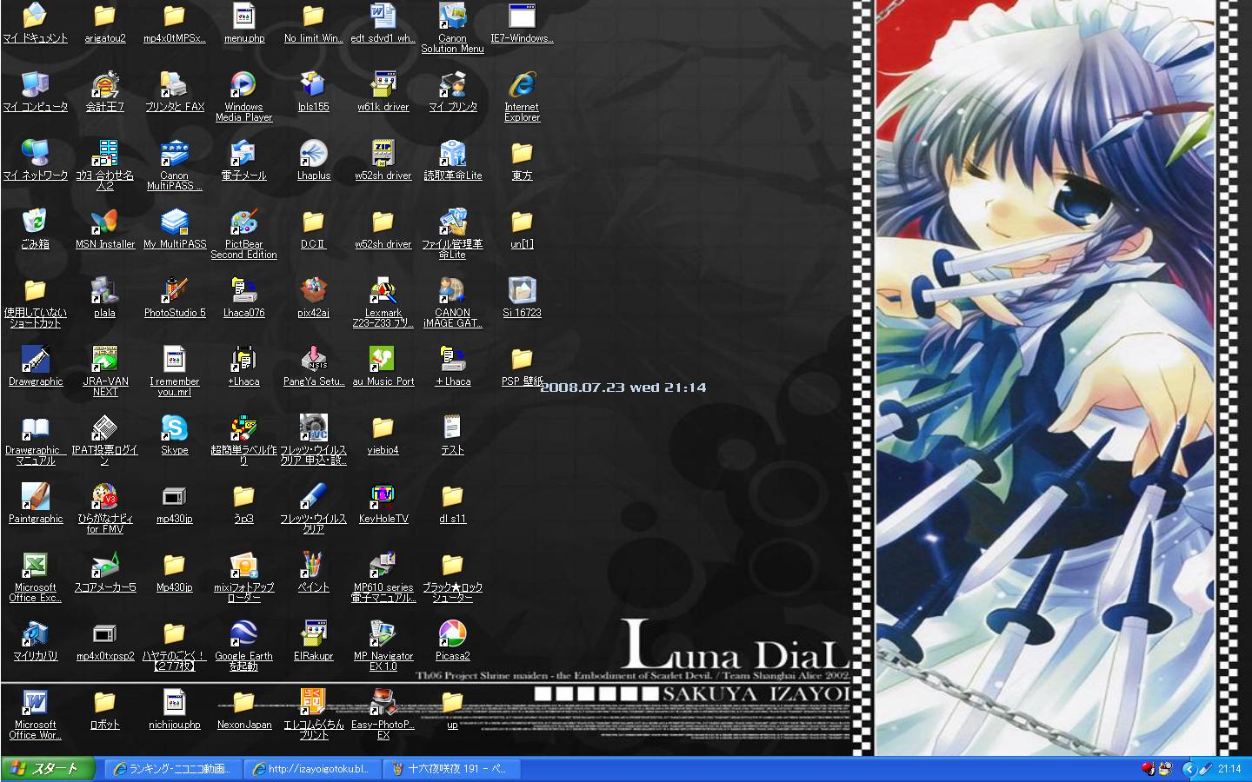Select the テスト text file icon
The image size is (1252, 782).
pos(452,427)
